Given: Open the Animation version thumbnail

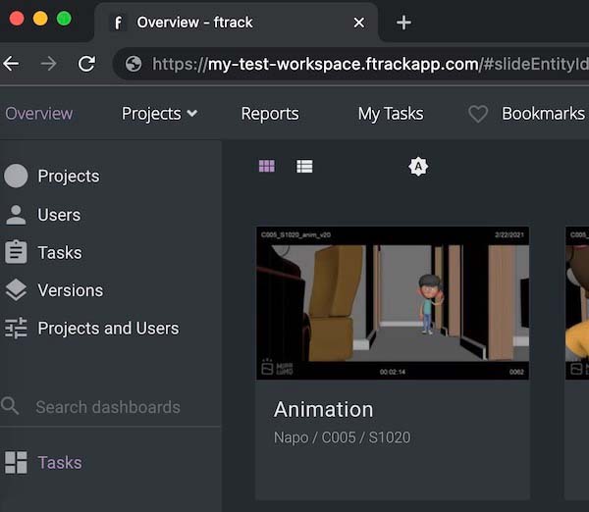Looking at the screenshot, I should 392,304.
